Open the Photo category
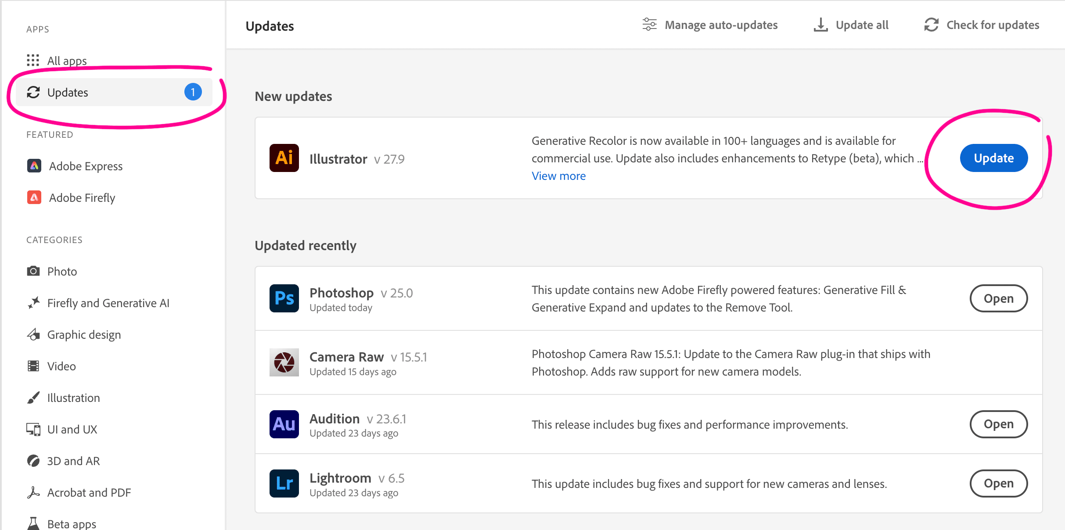Screen dimensions: 1065x530 (x=62, y=272)
